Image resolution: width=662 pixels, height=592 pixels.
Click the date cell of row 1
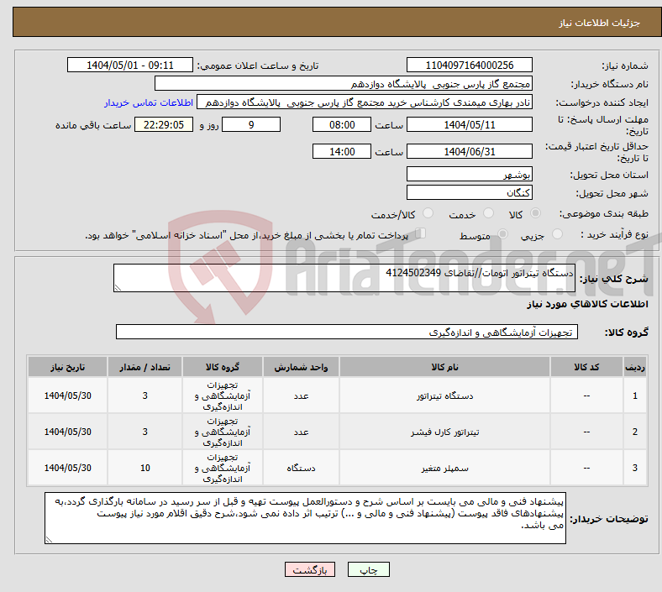[x=67, y=396]
